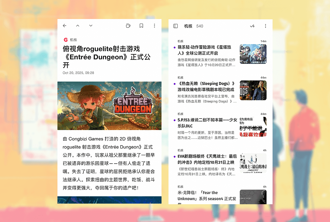Image resolution: width=330 pixels, height=222 pixels.
Task: Toggle unread dot on 星塔旅人 article
Action: 175,47
